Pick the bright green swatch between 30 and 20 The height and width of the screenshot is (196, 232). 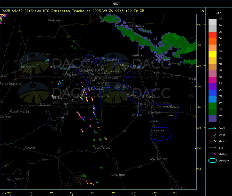click(212, 106)
